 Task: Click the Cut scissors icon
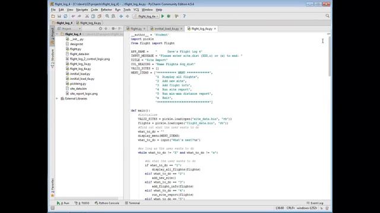[87, 16]
